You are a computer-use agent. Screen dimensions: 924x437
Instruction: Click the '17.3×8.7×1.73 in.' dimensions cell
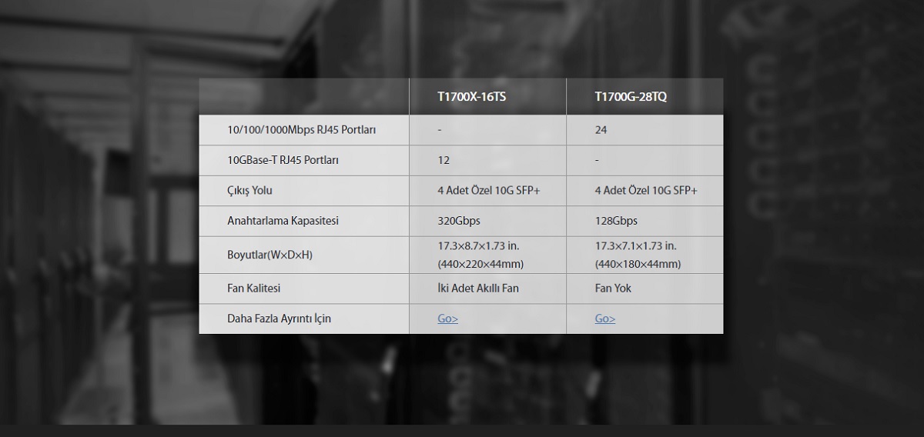[x=487, y=255]
